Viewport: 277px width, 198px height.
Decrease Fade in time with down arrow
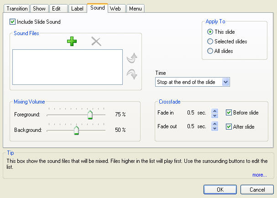[214, 116]
